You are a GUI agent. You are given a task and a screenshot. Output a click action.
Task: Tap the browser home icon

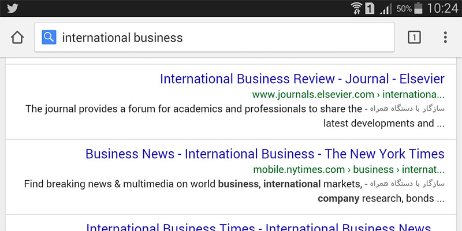[17, 38]
